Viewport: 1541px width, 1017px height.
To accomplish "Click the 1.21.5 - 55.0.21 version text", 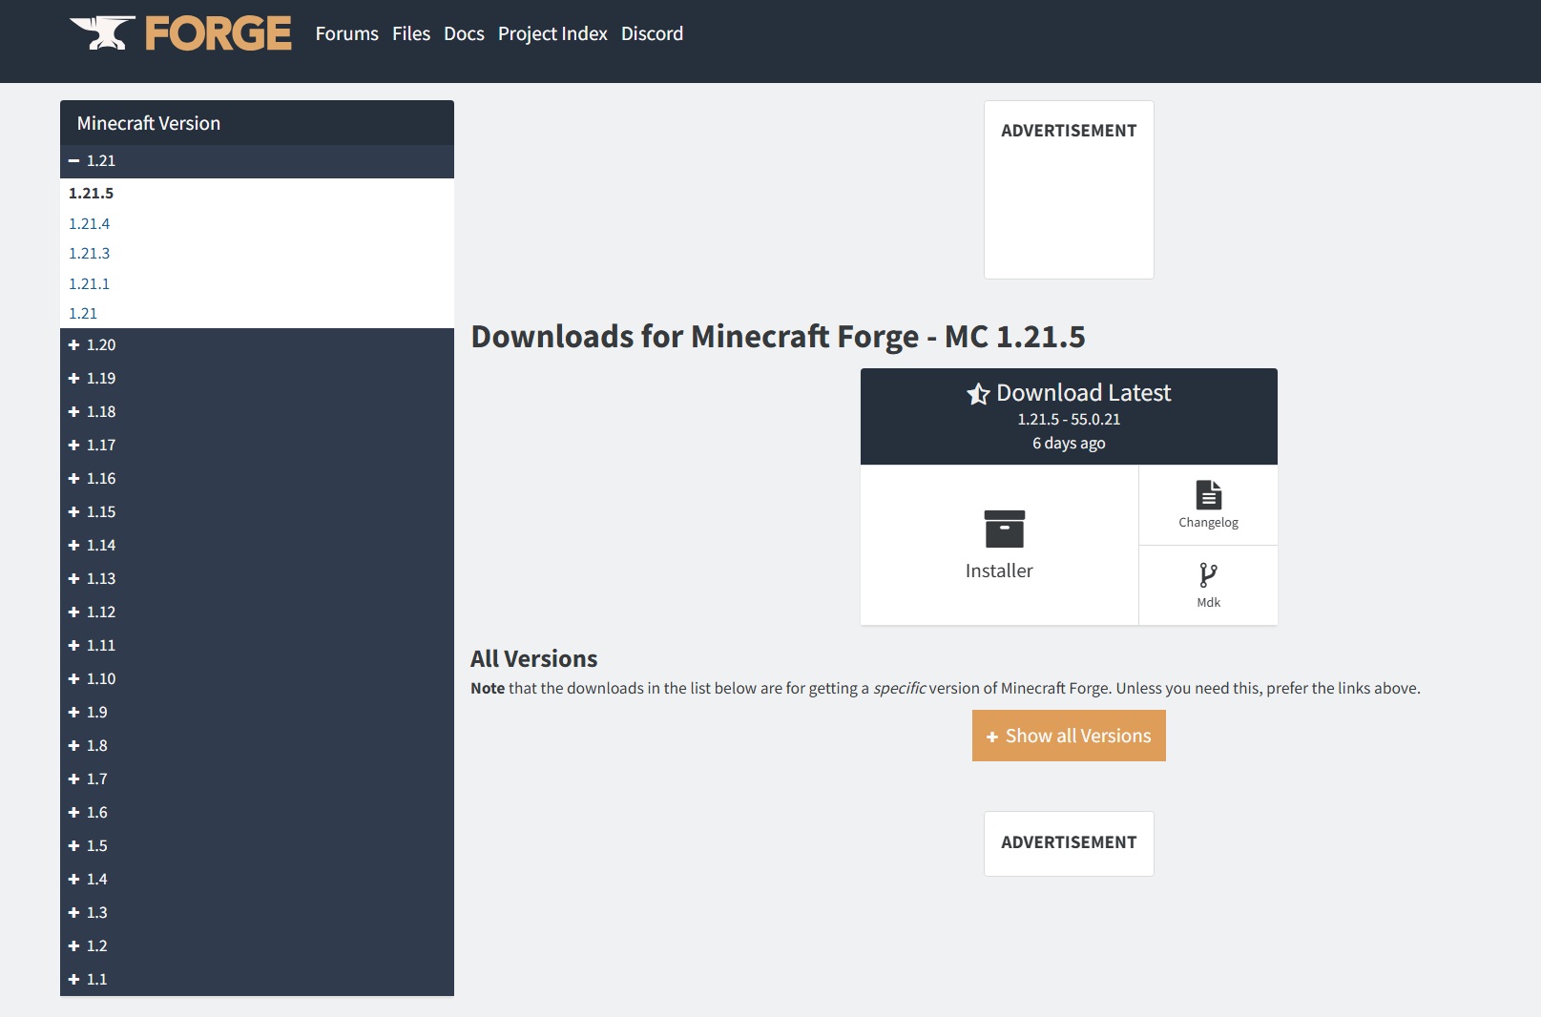I will (x=1069, y=419).
